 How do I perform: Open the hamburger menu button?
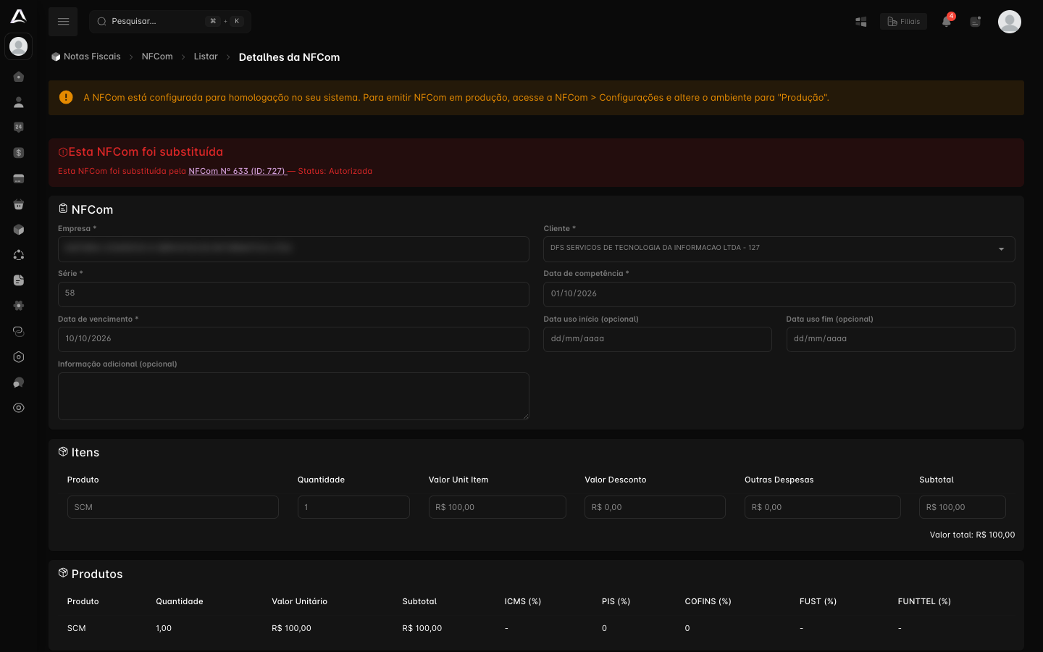click(63, 22)
